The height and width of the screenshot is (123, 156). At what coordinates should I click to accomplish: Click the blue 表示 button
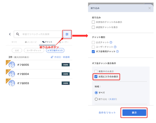pos(134,113)
